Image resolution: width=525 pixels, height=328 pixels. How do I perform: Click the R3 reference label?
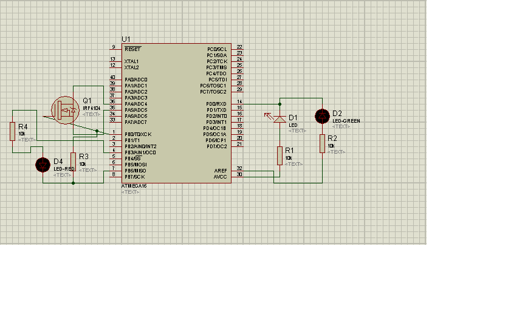(84, 156)
